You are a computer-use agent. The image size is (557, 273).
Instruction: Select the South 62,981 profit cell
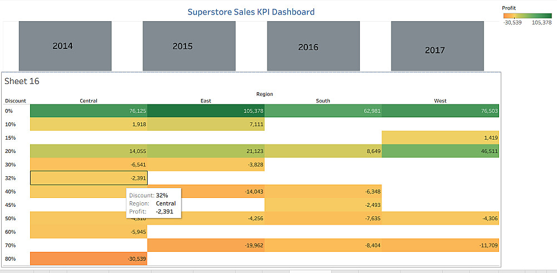[323, 111]
